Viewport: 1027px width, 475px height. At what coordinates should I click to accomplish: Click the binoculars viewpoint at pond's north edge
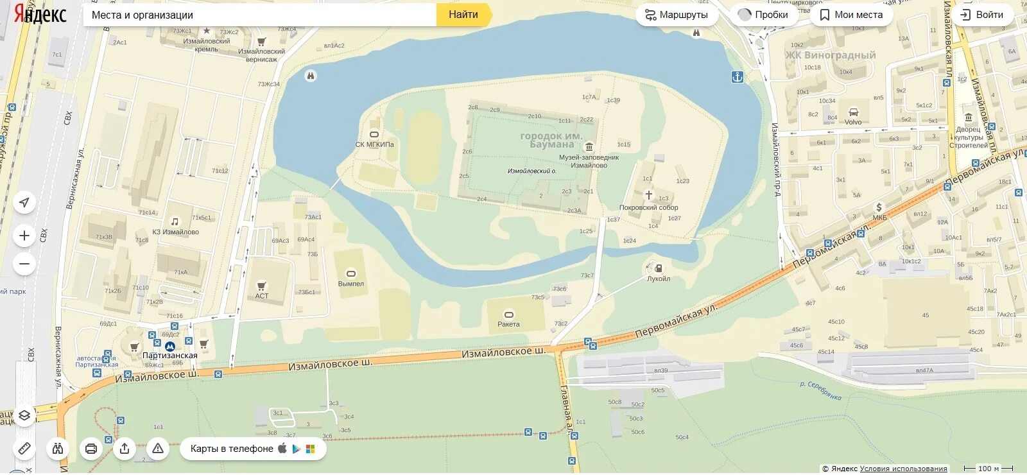pos(696,32)
